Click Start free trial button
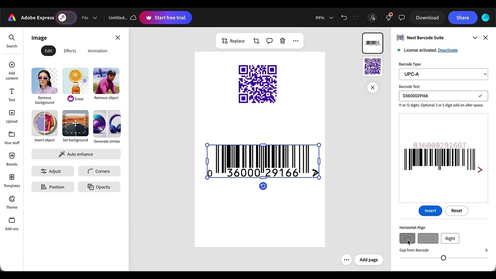The image size is (496, 279). click(x=165, y=17)
